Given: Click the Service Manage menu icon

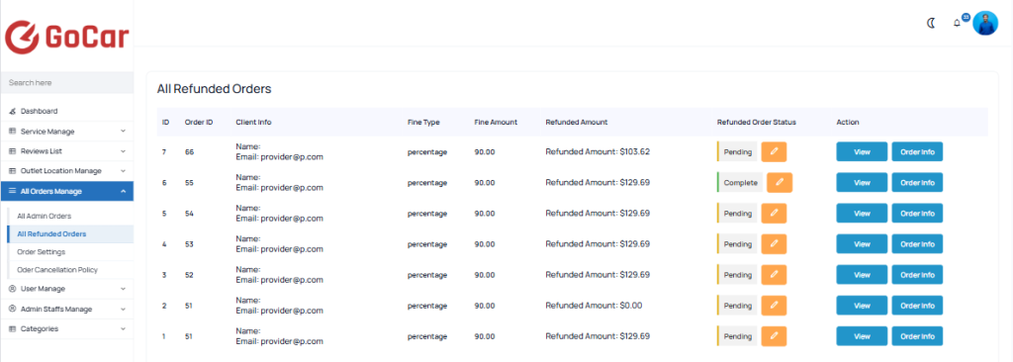Looking at the screenshot, I should point(12,132).
